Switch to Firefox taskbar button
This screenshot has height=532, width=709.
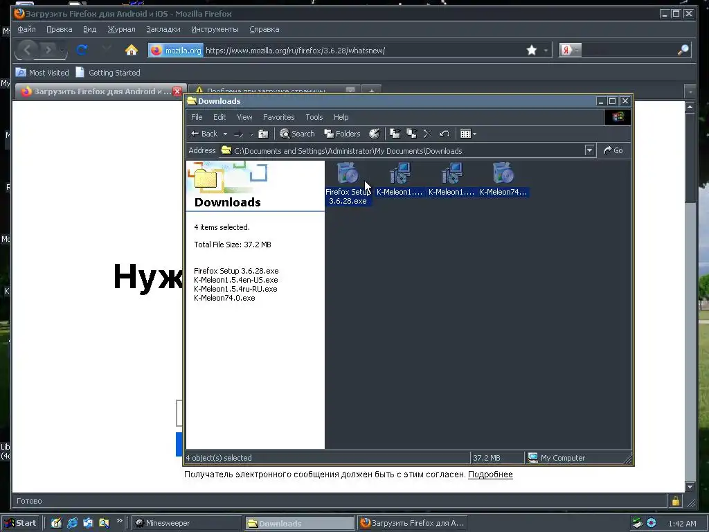point(412,523)
